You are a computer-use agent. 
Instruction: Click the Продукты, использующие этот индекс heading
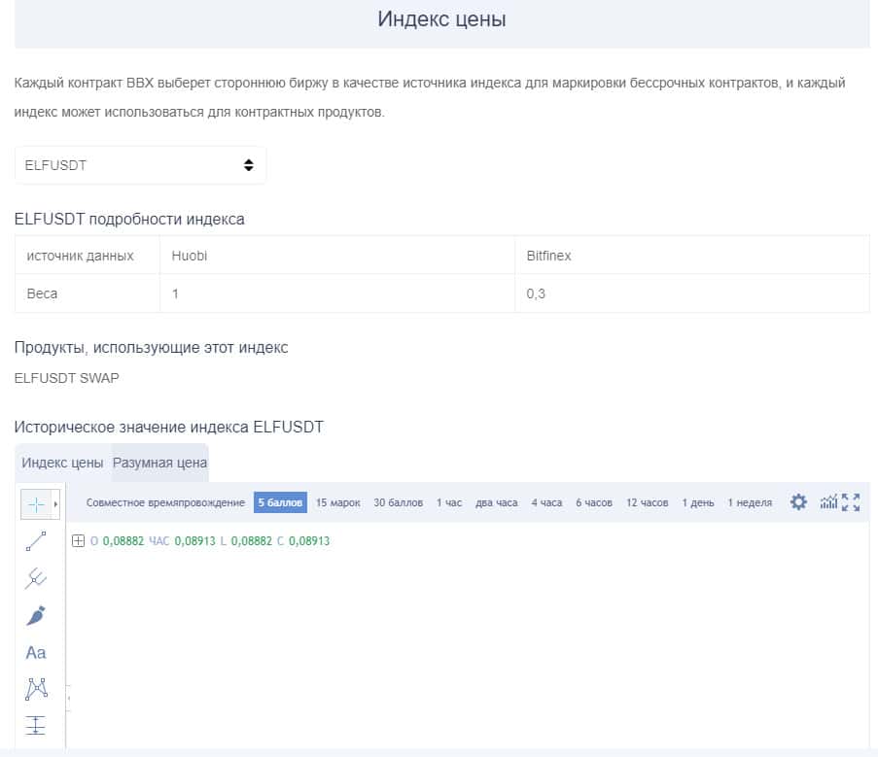[x=151, y=348]
